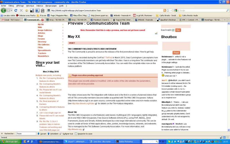Open 'Re: Real examples of trackers' post
Screen dimensions: 230x144
click(49, 103)
